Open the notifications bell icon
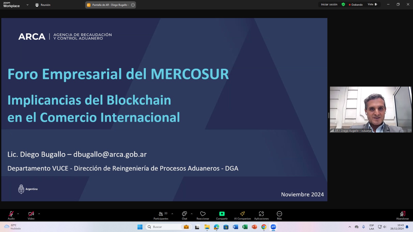This screenshot has height=232, width=413. point(407,227)
